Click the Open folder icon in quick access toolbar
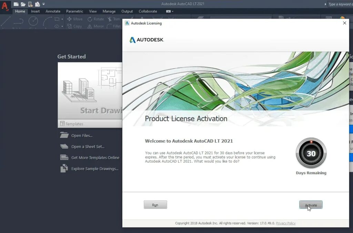Viewport: 353px width, 233px height. tap(23, 4)
